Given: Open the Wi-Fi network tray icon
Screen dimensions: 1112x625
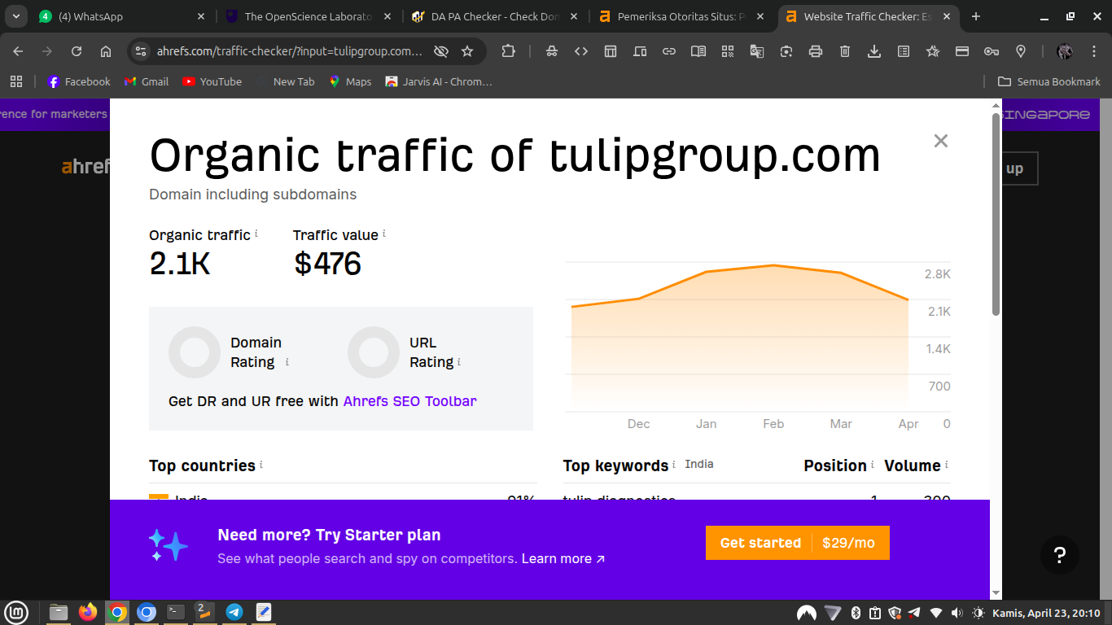Looking at the screenshot, I should pos(936,613).
